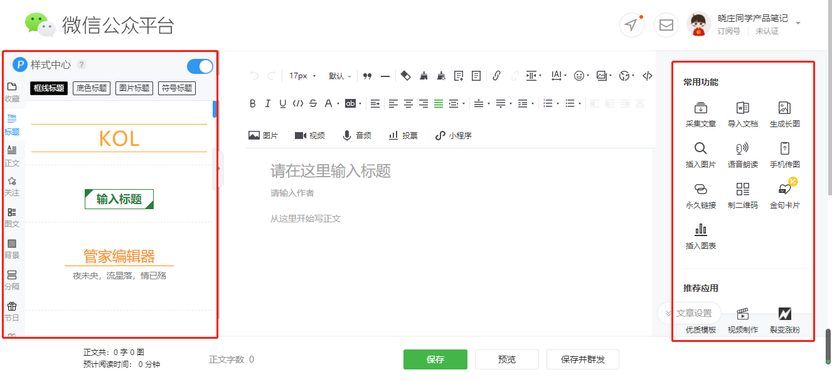This screenshot has height=382, width=832.
Task: Open the text background color ab dropdown
Action: click(x=353, y=103)
